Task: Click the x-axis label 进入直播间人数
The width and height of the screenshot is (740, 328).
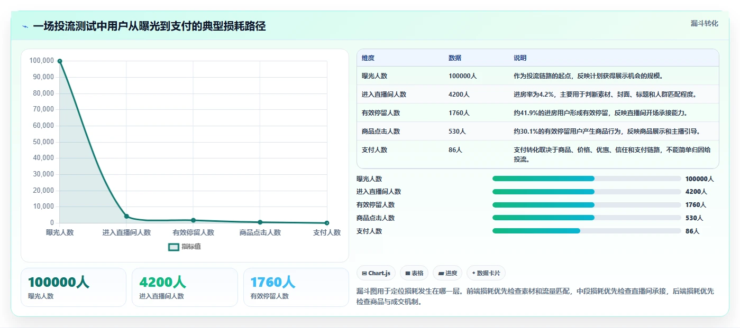Action: 126,232
